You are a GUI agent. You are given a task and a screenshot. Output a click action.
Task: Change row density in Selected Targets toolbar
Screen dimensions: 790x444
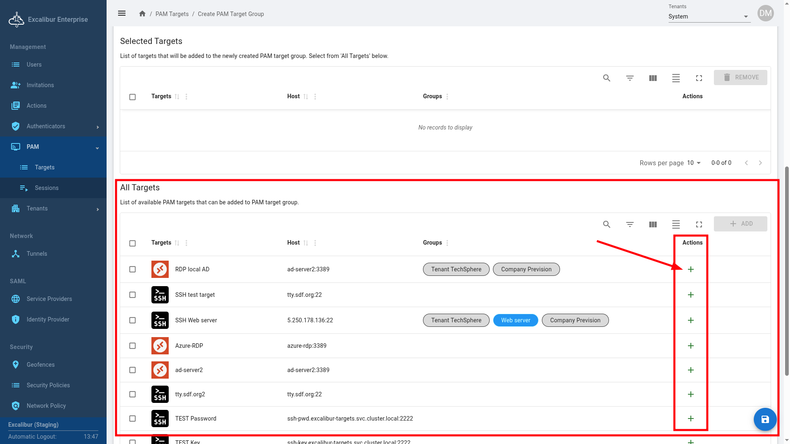coord(676,78)
